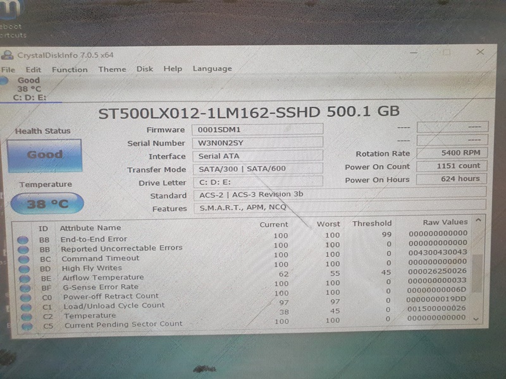Select the Good 38 °C C: D: E: disk tab
Image resolution: width=506 pixels, height=379 pixels.
29,89
